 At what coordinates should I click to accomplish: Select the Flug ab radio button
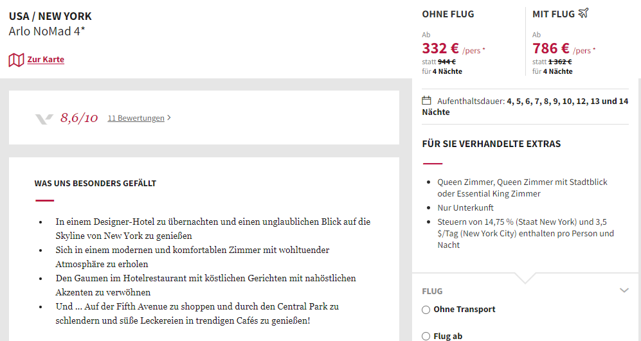pos(426,337)
